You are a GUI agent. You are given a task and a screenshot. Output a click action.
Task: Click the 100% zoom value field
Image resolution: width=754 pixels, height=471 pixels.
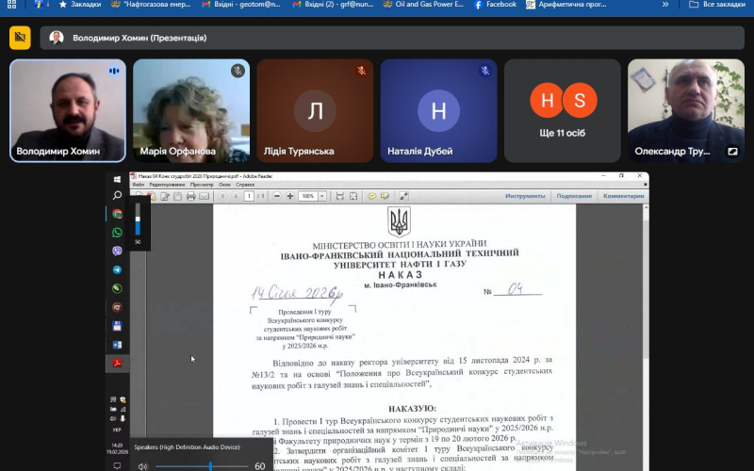pos(308,196)
